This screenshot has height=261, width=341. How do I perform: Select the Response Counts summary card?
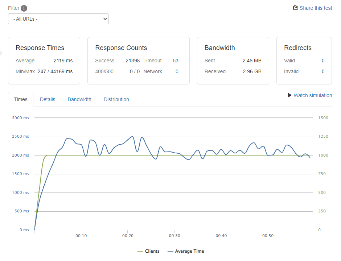[138, 61]
